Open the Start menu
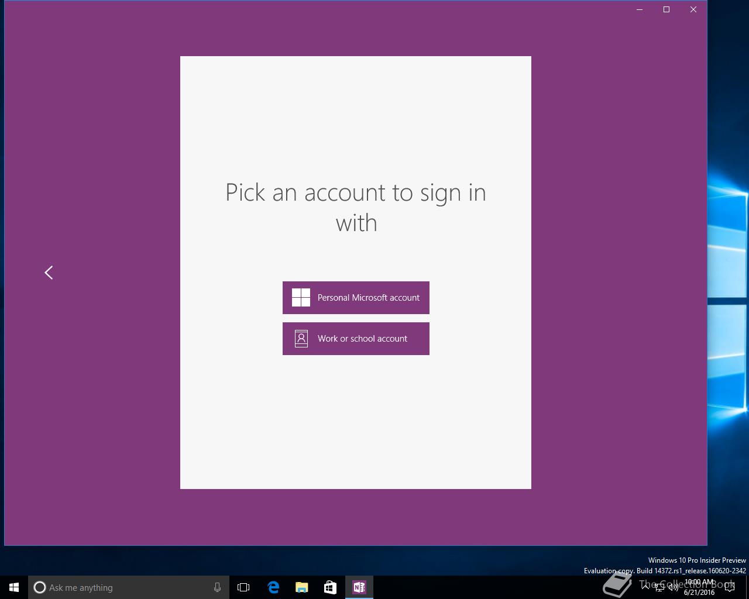Image resolution: width=749 pixels, height=599 pixels. 14,587
